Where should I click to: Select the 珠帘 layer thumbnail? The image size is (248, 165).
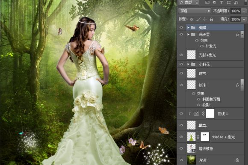click(x=192, y=74)
